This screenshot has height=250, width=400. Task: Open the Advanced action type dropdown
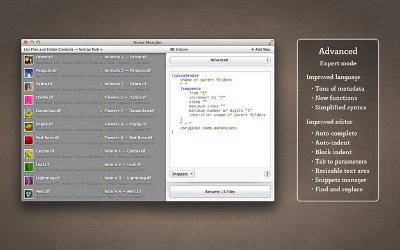click(x=220, y=59)
